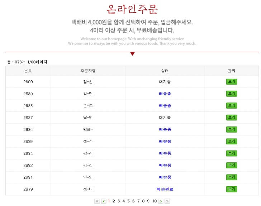The height and width of the screenshot is (206, 261).
Task: Click 배송중 status of order 2686
Action: pos(165,129)
